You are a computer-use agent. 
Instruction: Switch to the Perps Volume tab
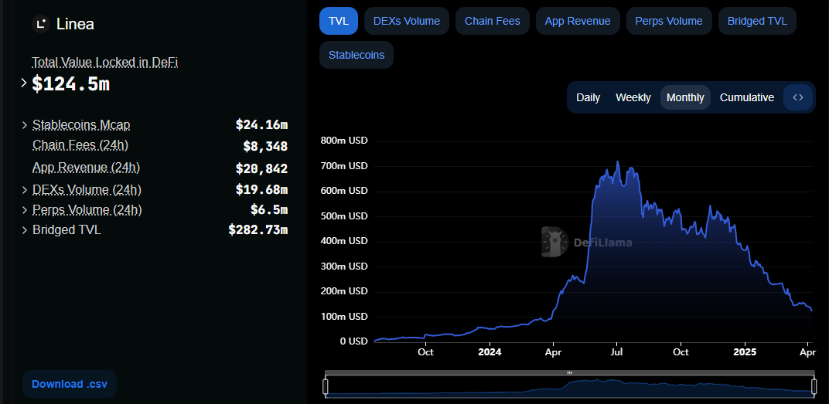point(669,21)
